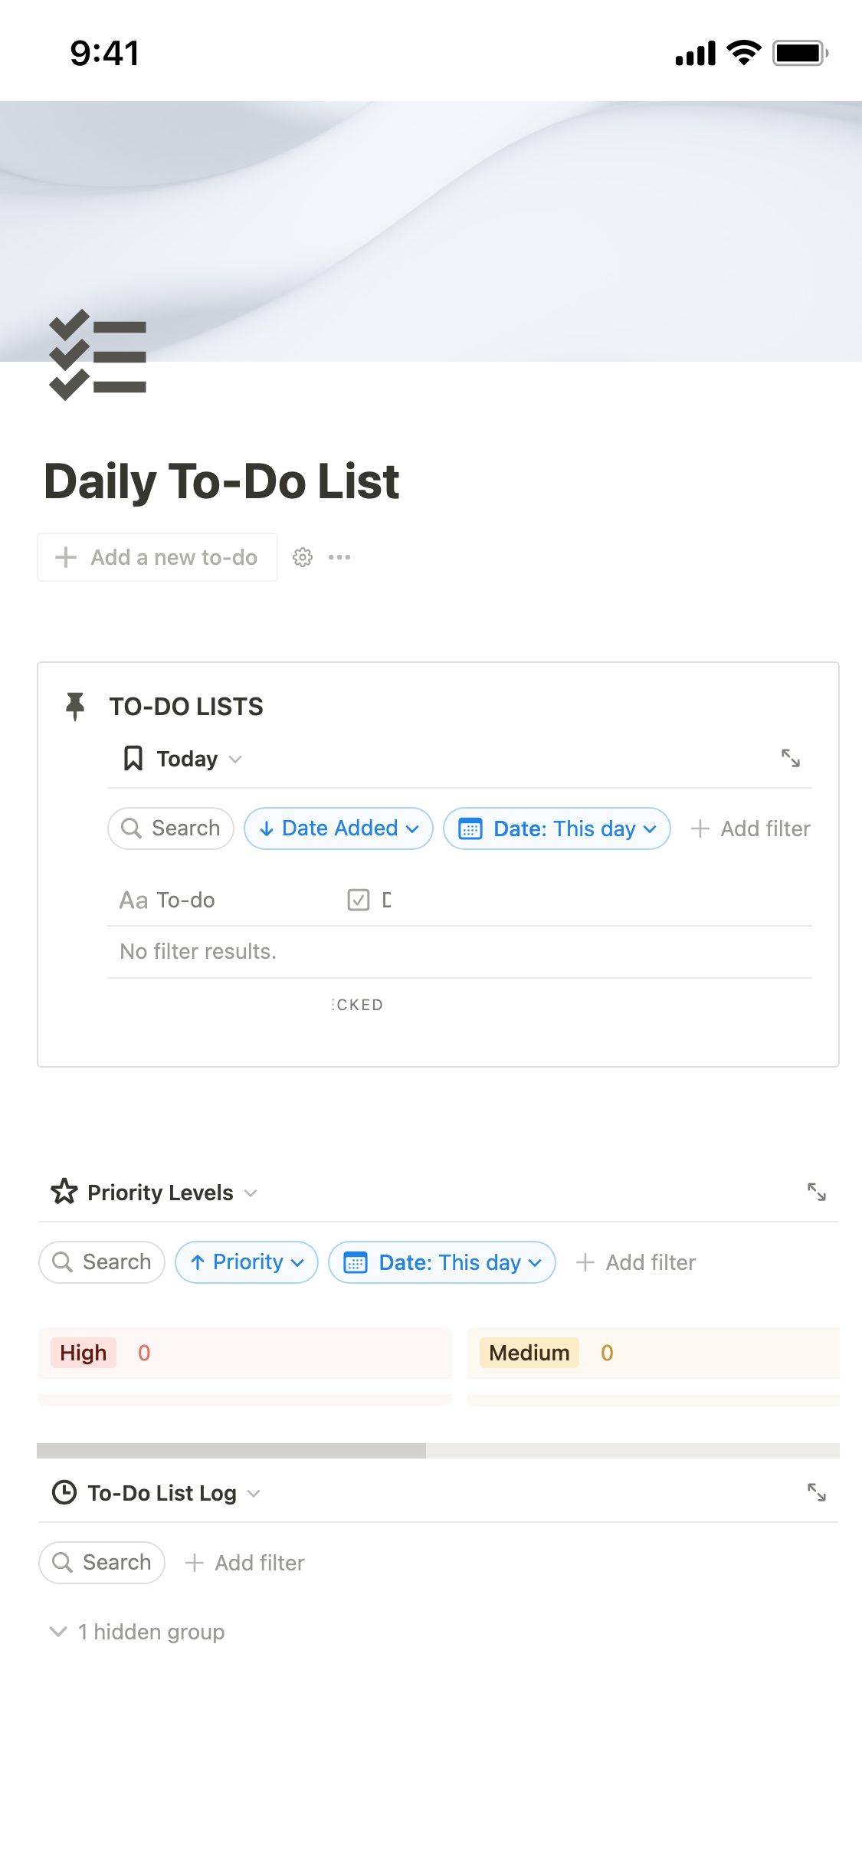This screenshot has width=862, height=1867.
Task: Click the clock icon beside To-Do List Log
Action: pyautogui.click(x=64, y=1492)
